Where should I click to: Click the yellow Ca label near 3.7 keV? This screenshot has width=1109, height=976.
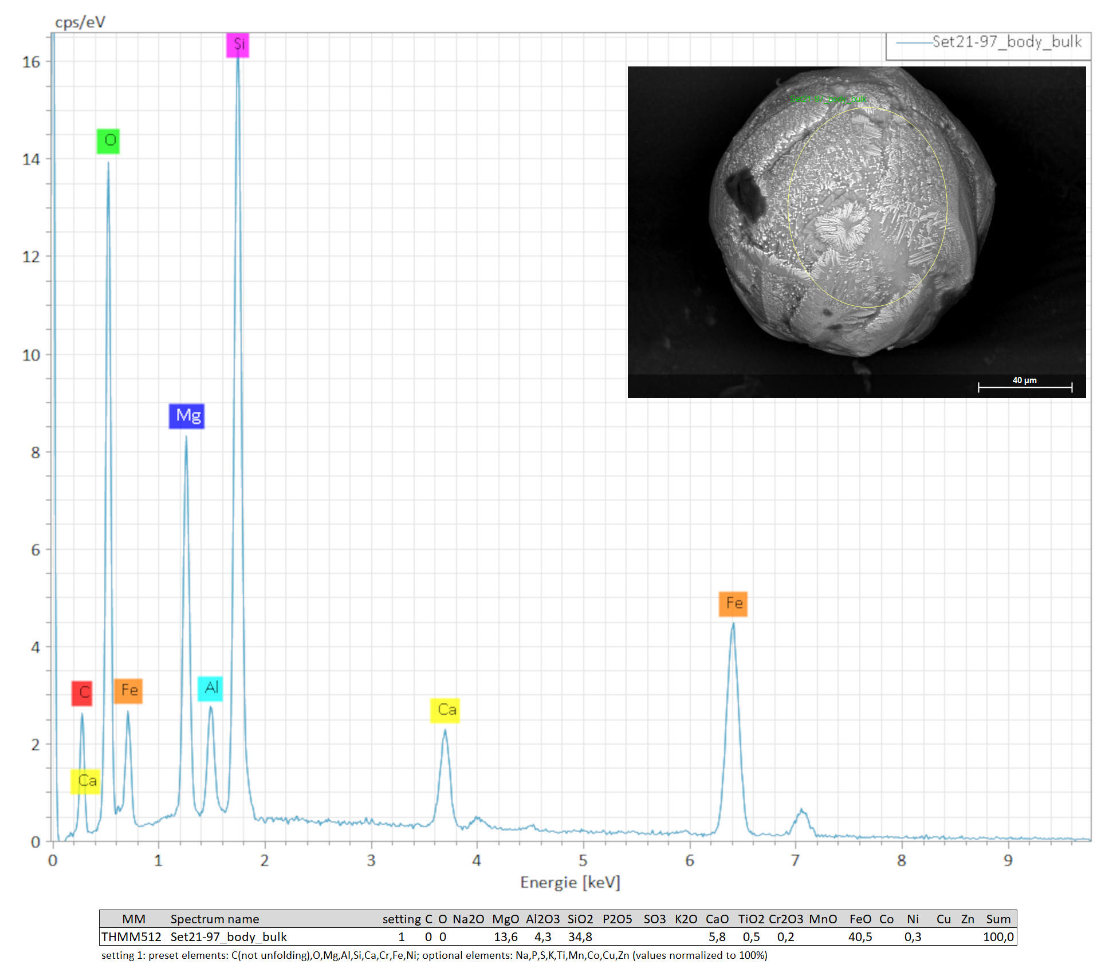pos(445,710)
